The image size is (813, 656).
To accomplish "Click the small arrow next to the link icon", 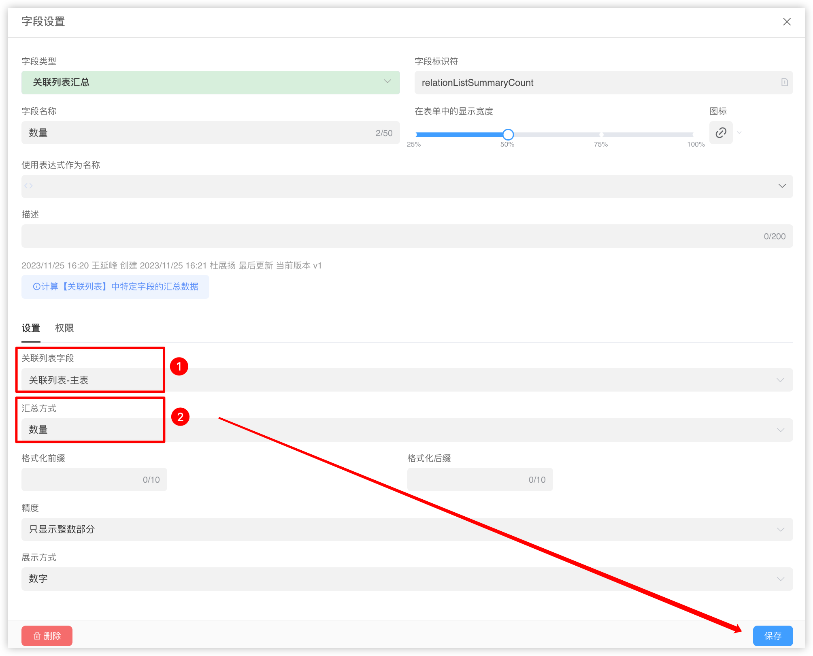I will (x=739, y=133).
